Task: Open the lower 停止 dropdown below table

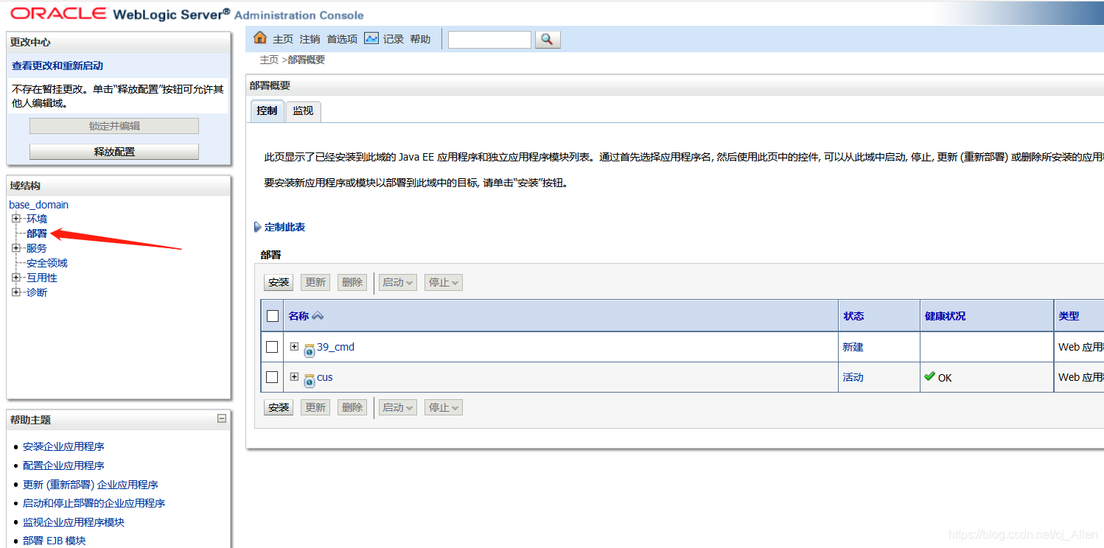Action: coord(444,407)
